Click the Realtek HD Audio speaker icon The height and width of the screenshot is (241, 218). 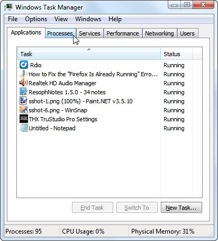(24, 83)
